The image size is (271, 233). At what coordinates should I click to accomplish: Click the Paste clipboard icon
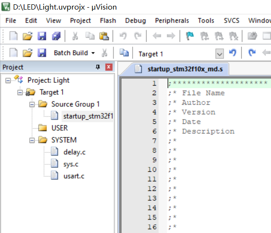pyautogui.click(x=104, y=36)
